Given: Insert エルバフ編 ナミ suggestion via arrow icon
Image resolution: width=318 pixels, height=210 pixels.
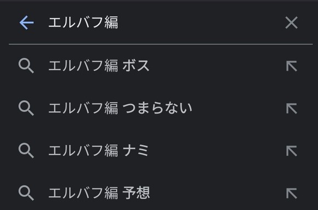Looking at the screenshot, I should pyautogui.click(x=292, y=151).
